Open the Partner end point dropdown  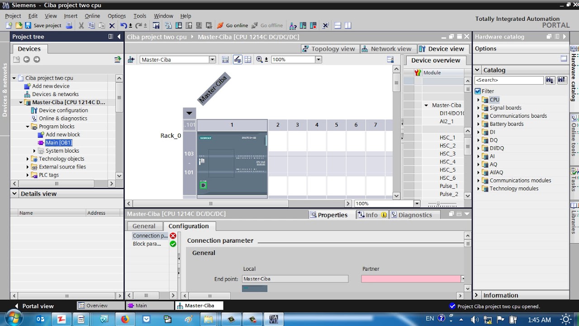point(463,279)
